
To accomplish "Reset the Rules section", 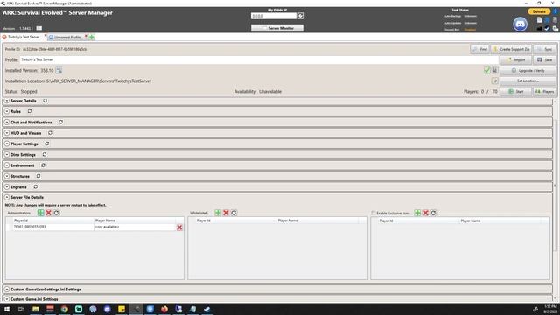I will (30, 111).
